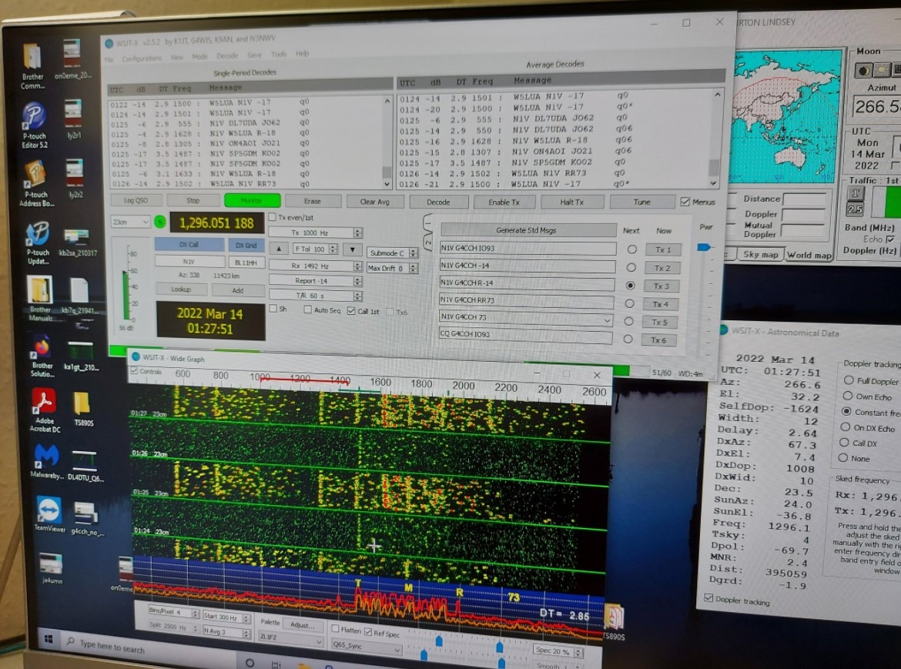Click the Halt Tx button
Screen dimensions: 901x669
pyautogui.click(x=571, y=202)
